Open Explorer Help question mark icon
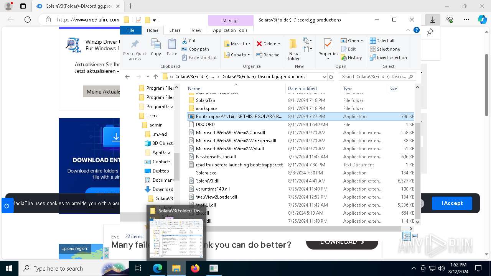This screenshot has height=276, width=491. pos(417,30)
